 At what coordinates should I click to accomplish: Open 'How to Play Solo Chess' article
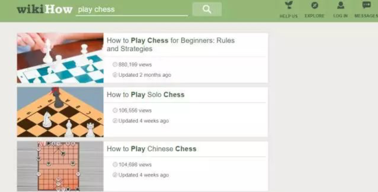click(x=146, y=95)
